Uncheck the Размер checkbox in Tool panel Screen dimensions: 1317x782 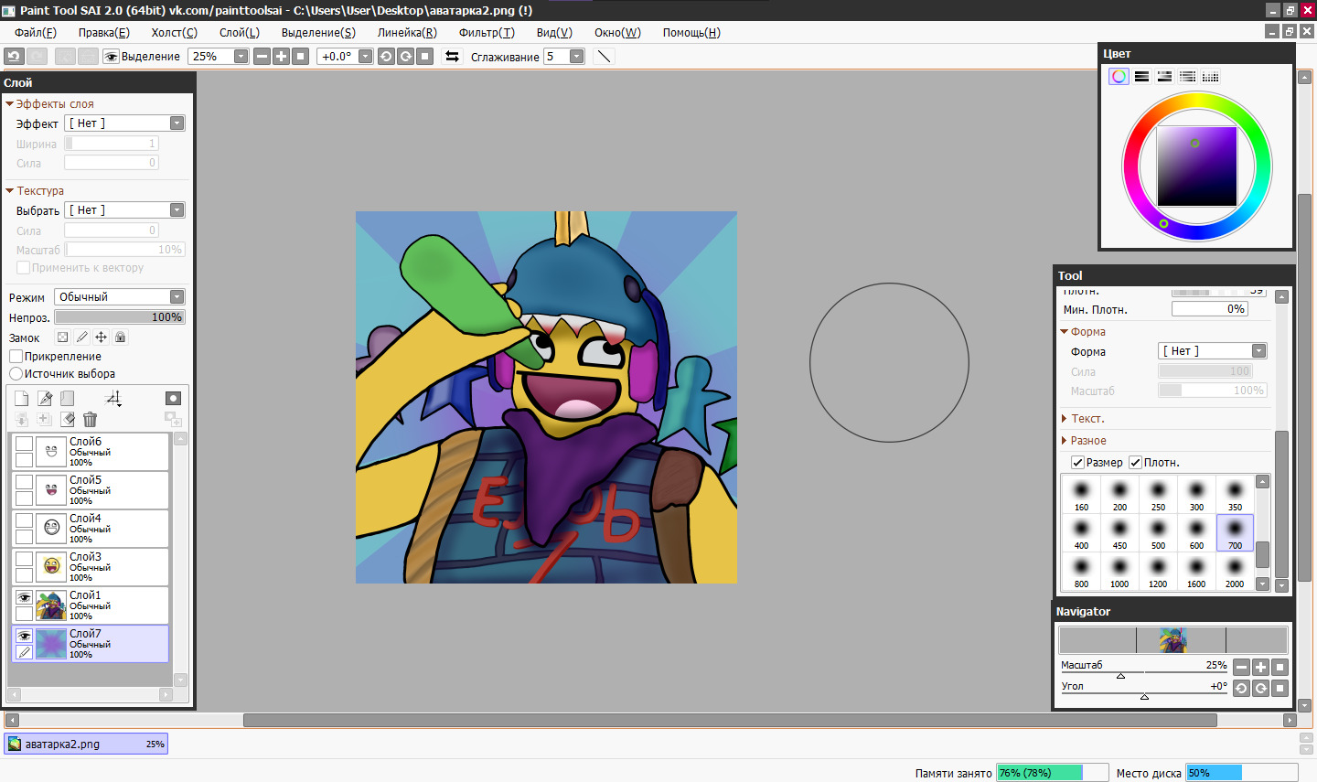point(1077,463)
